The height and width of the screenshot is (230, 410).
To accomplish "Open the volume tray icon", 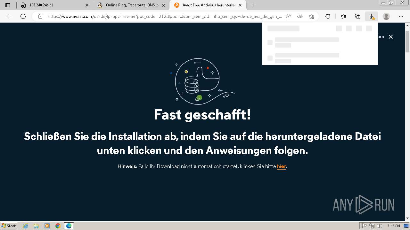I will point(380,226).
